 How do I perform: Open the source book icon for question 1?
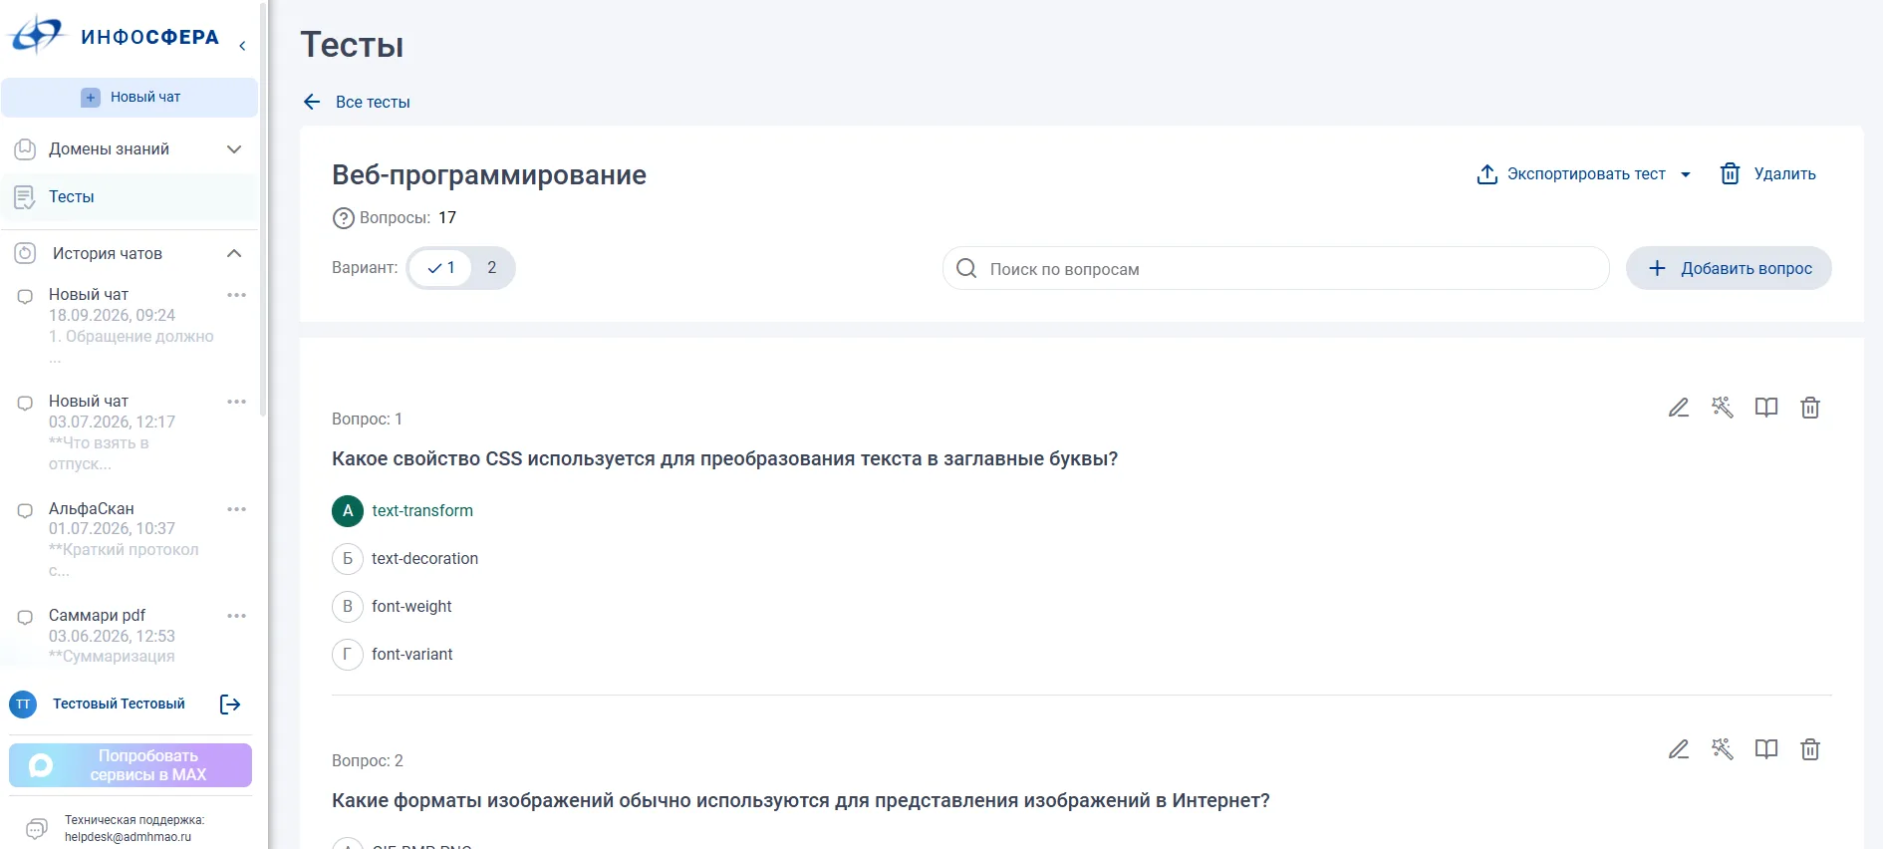point(1766,408)
